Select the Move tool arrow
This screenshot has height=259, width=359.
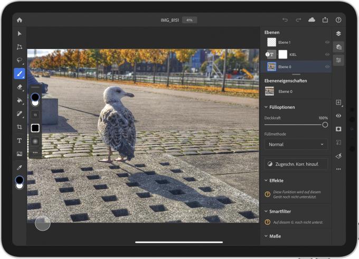coord(20,34)
